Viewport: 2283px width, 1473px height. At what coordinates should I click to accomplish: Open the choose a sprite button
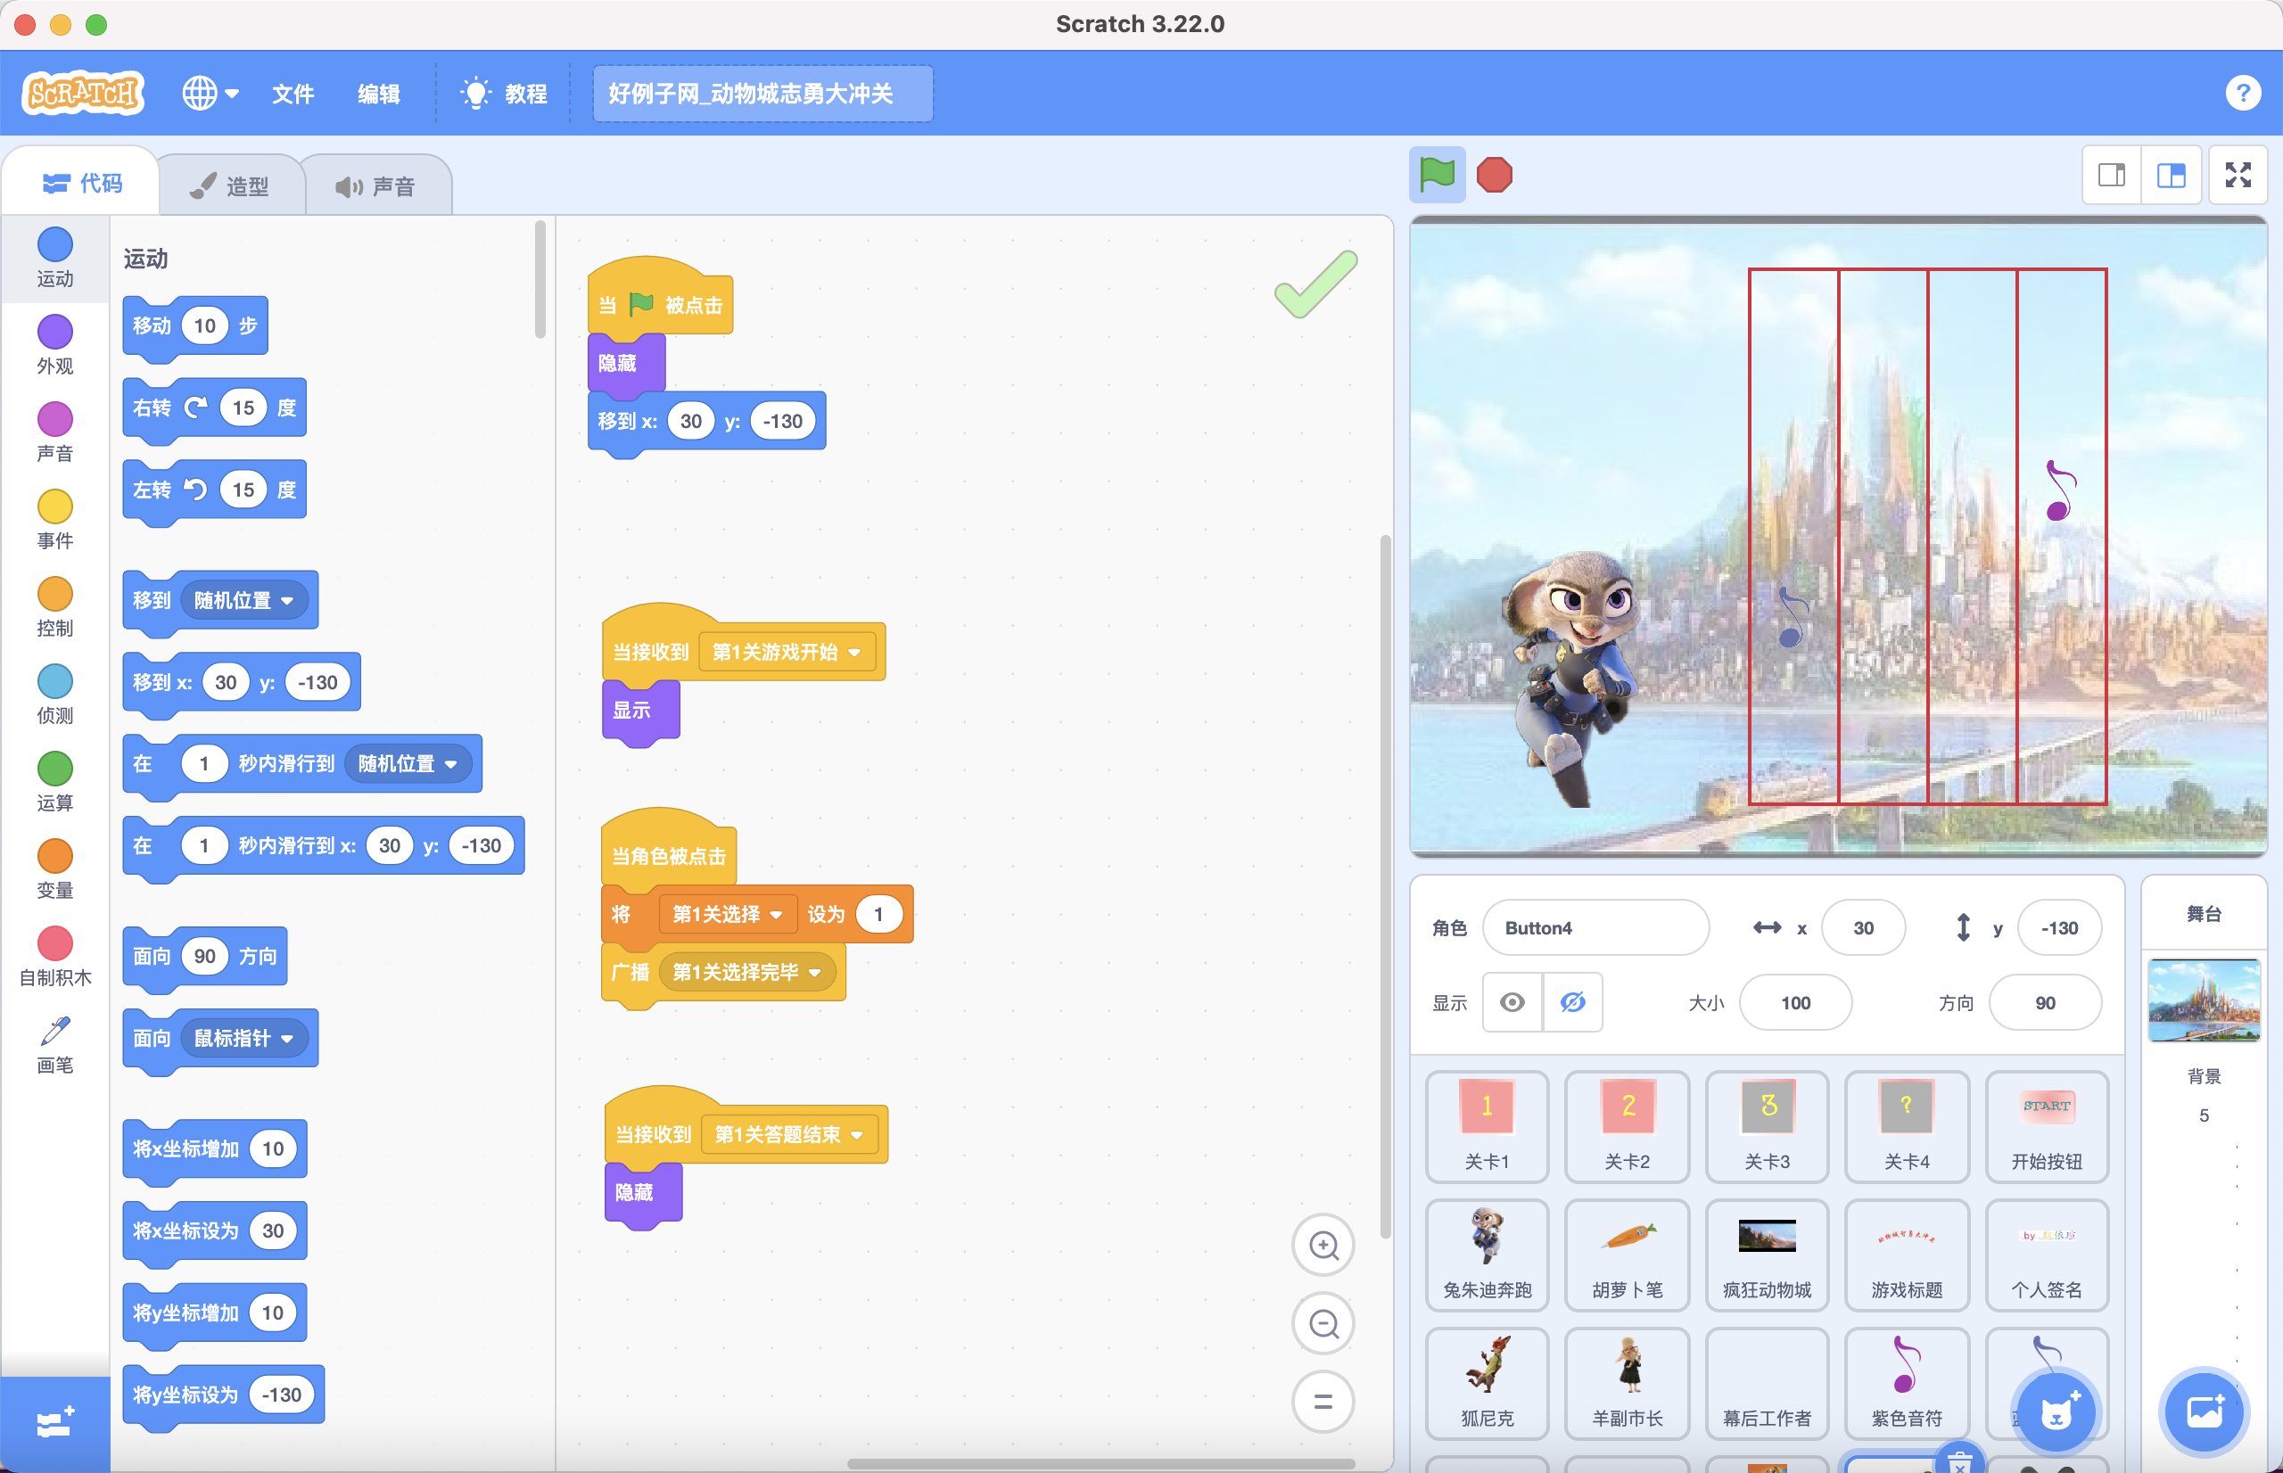pos(2056,1411)
